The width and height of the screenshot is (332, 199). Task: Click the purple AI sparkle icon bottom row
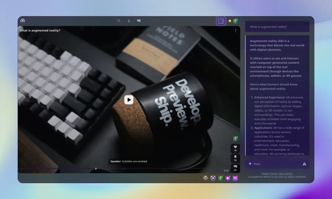click(228, 178)
